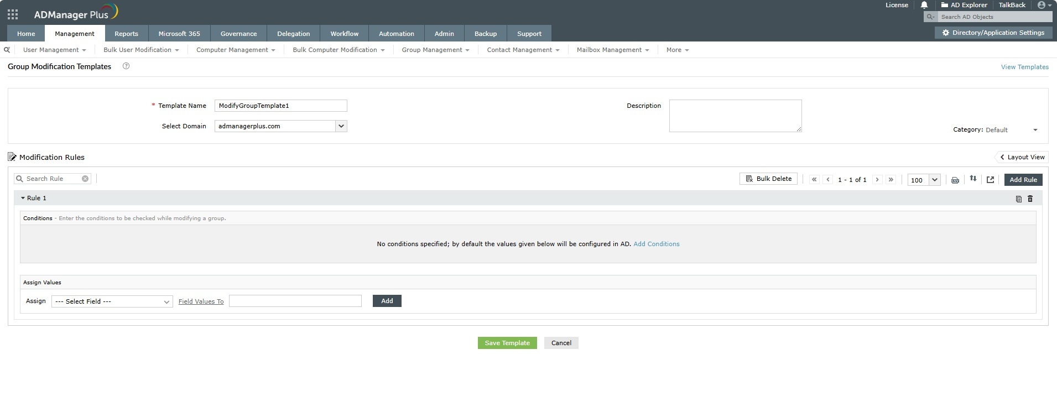Open the Support tab

tap(529, 34)
